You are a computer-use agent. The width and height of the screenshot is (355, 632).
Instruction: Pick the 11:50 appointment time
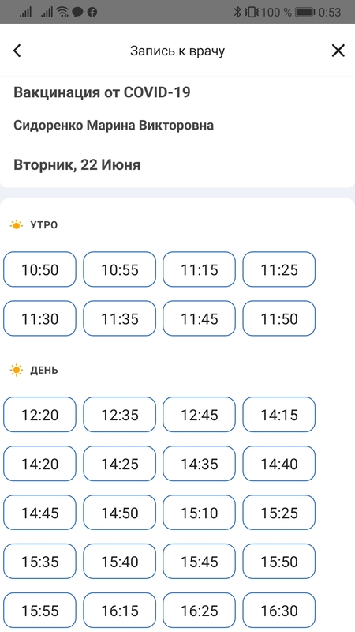279,318
